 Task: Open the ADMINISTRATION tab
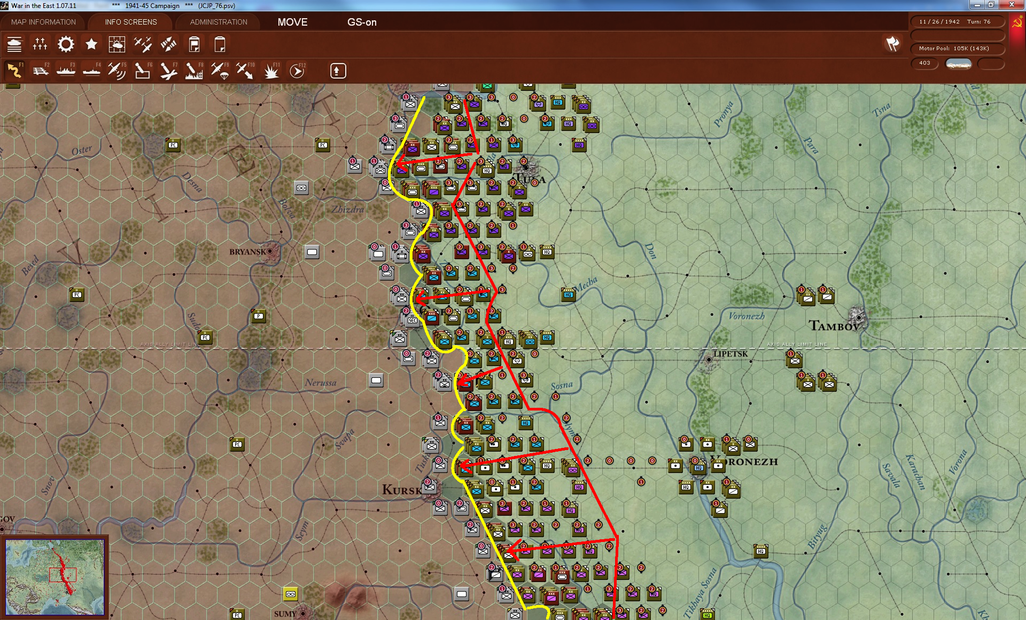click(x=219, y=22)
